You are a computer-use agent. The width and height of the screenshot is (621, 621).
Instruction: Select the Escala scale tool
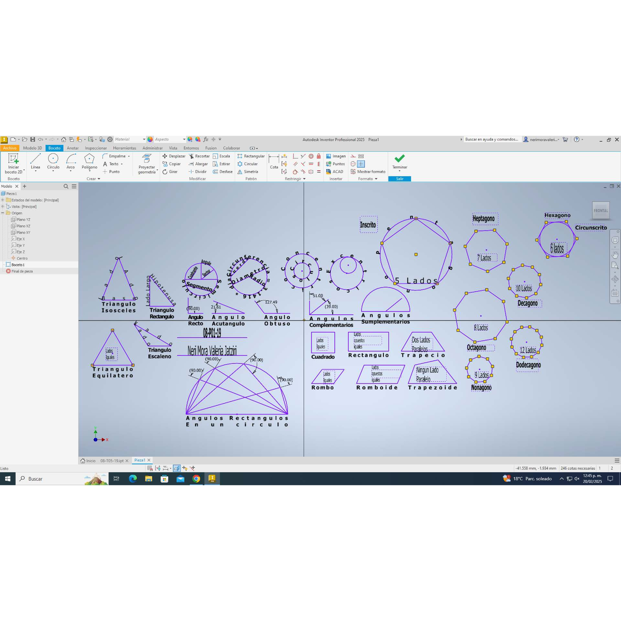point(221,156)
